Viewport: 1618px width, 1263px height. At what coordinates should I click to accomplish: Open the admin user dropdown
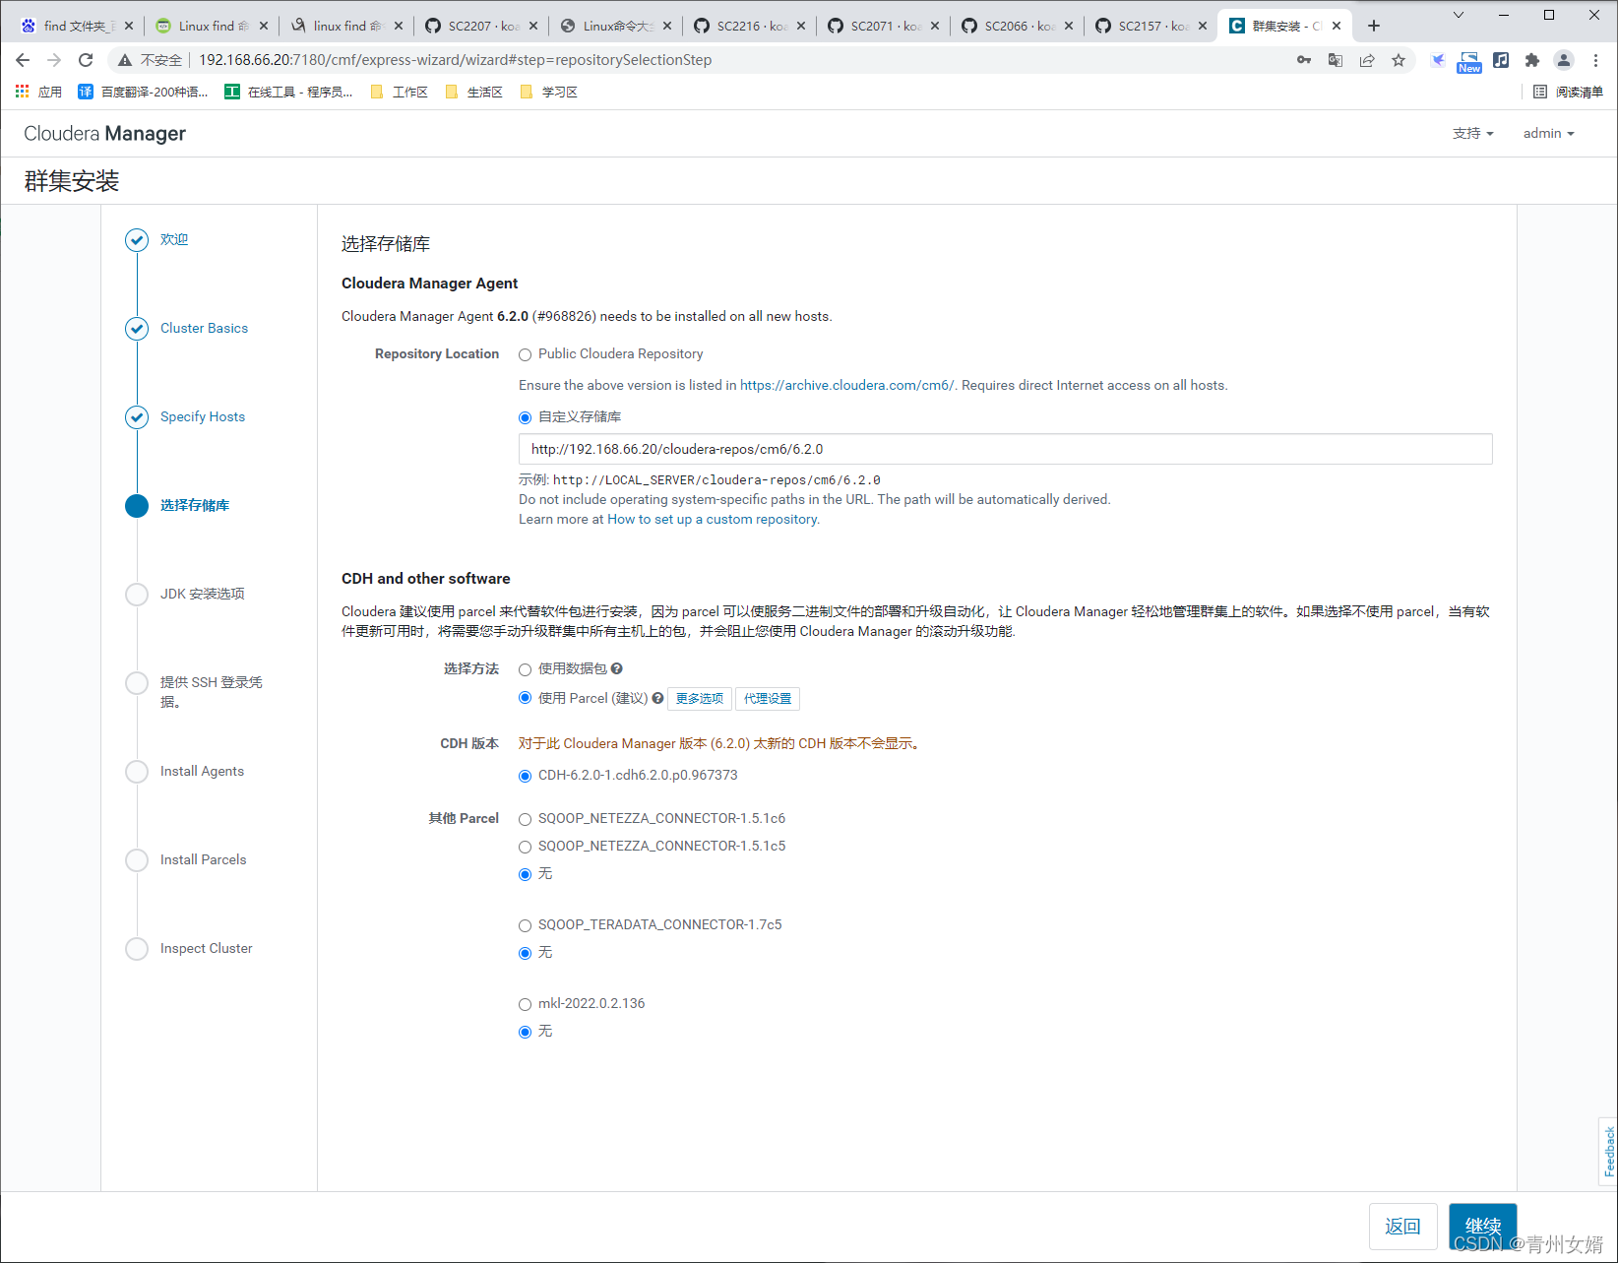1548,133
